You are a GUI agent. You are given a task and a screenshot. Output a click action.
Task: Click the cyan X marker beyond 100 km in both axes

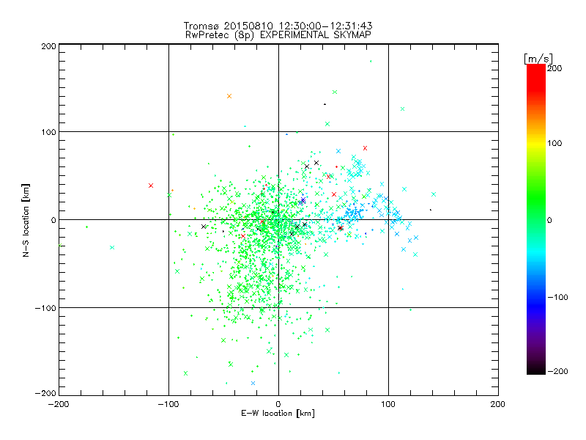[402, 109]
